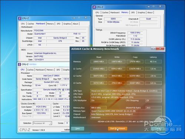This screenshot has width=185, height=139.
Task: Click Core Speed field 4124.5 MHz
Action: pos(41,107)
